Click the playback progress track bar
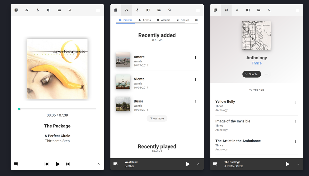 coord(57,109)
